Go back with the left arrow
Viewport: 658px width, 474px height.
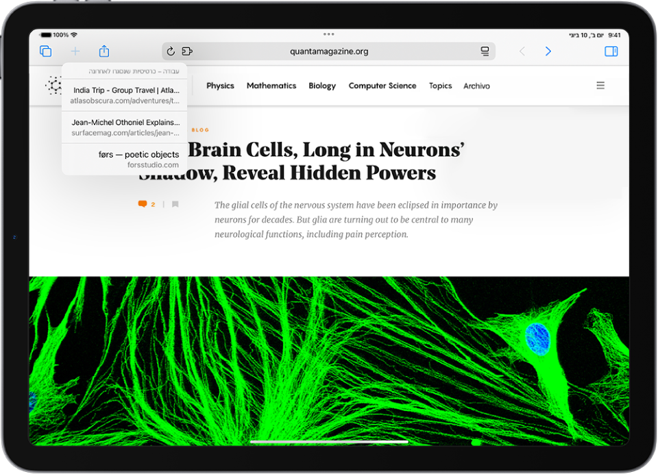coord(522,51)
